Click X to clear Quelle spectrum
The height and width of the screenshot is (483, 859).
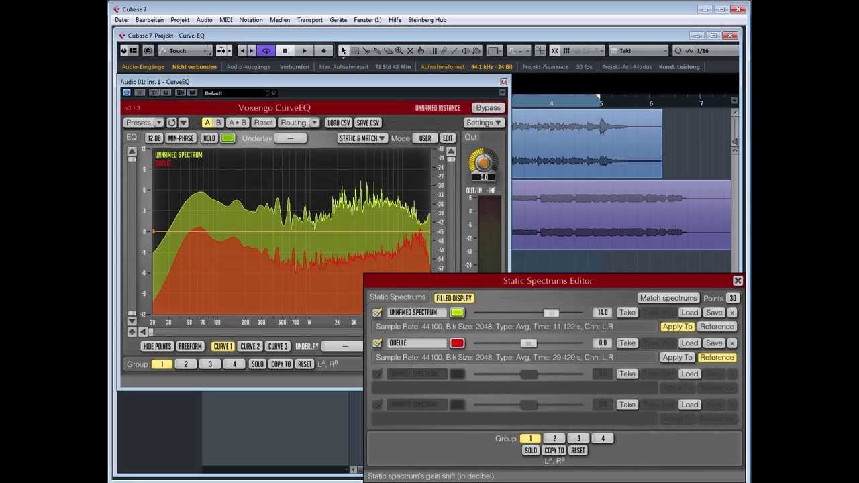click(x=732, y=343)
